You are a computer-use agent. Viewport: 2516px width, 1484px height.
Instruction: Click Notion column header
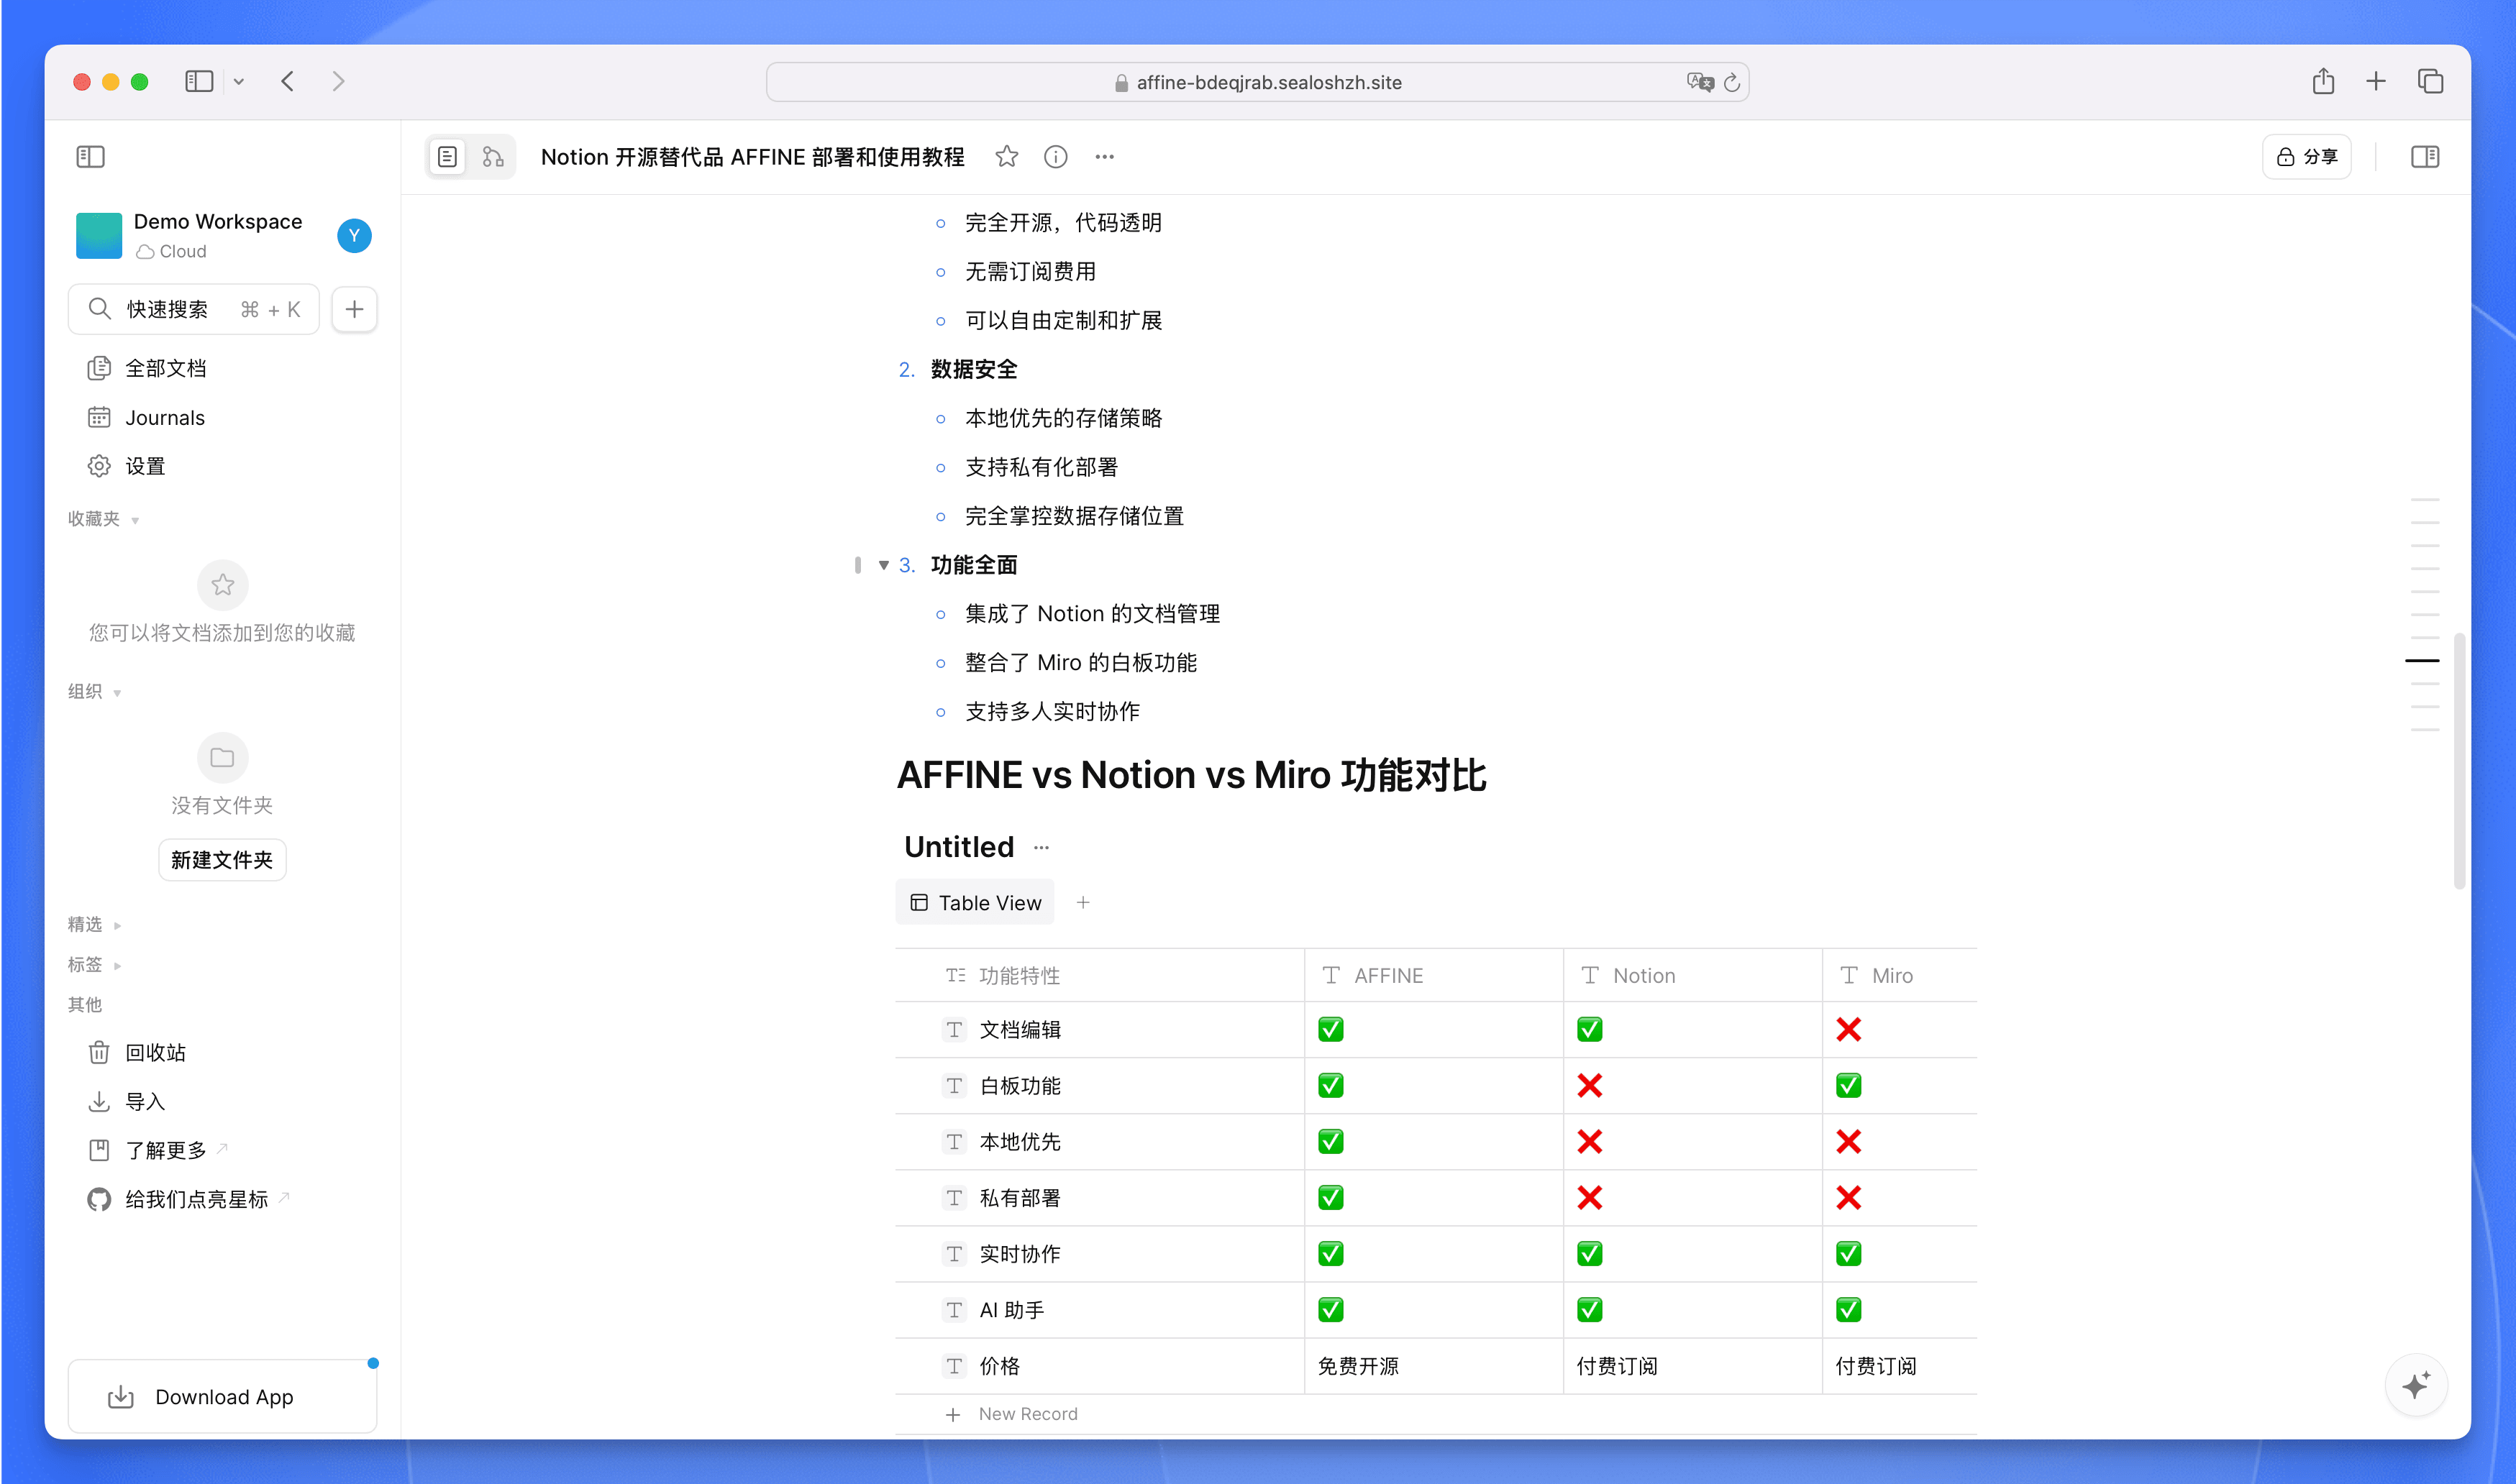[1692, 975]
